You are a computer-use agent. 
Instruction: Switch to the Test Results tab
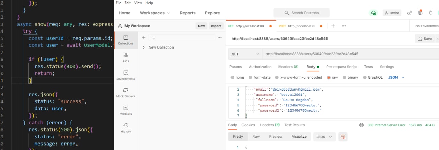click(x=294, y=125)
